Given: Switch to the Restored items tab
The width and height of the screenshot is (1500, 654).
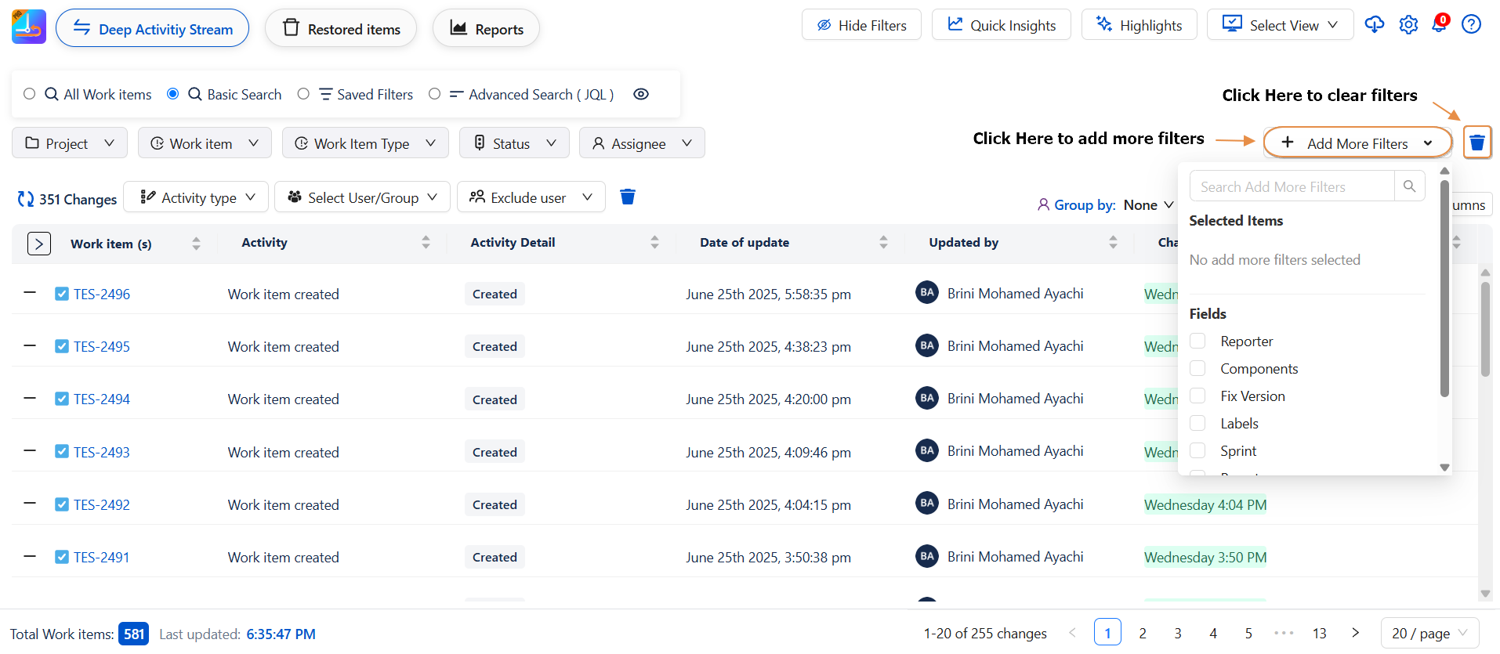Looking at the screenshot, I should (x=341, y=29).
